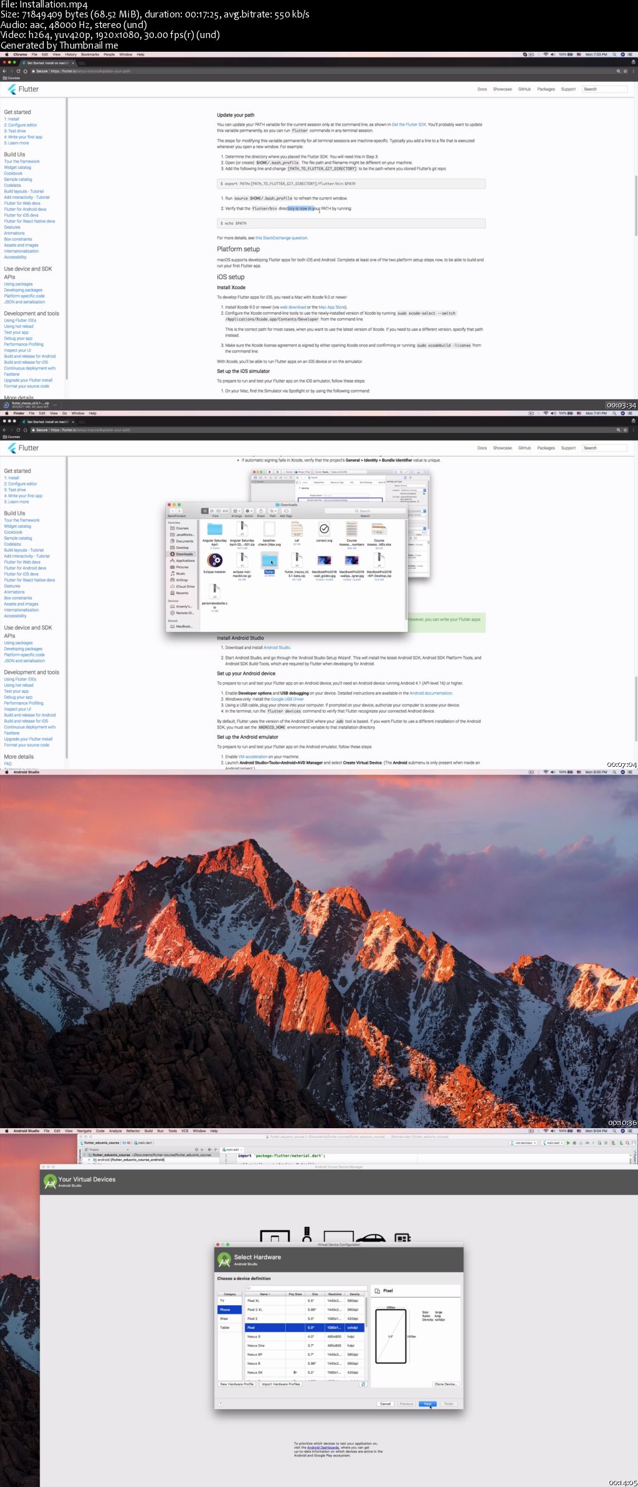Image resolution: width=638 pixels, height=1487 pixels.
Task: Go back in Finder Downloads window
Action: coord(173,511)
